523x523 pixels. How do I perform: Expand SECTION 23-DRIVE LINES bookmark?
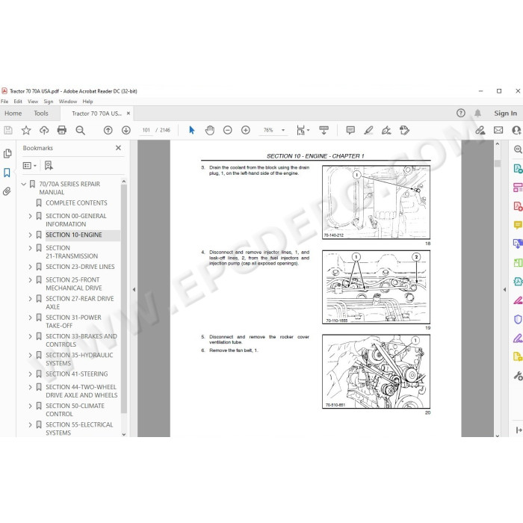coord(30,267)
